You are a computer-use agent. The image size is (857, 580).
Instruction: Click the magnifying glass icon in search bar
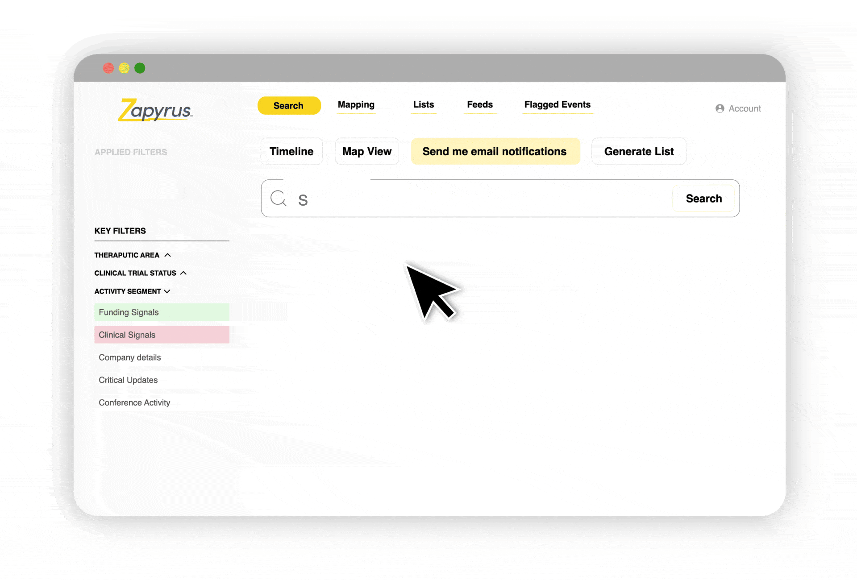click(278, 198)
